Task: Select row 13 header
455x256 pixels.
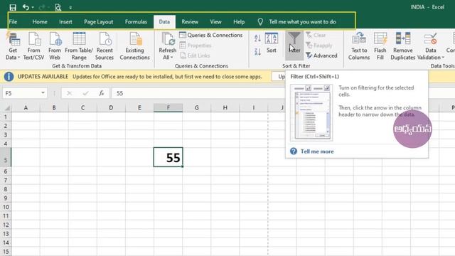Action: tap(6, 234)
